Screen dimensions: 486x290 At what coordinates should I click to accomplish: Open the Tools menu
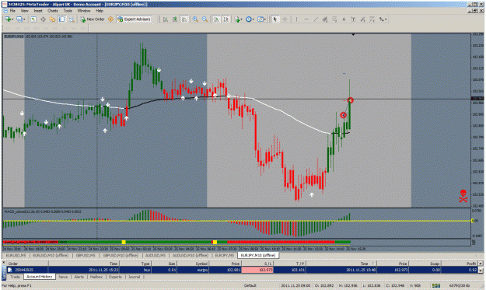click(x=68, y=11)
